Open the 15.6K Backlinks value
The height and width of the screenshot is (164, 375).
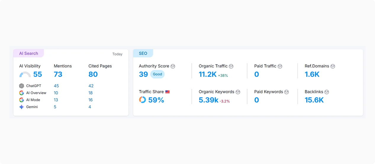314,100
